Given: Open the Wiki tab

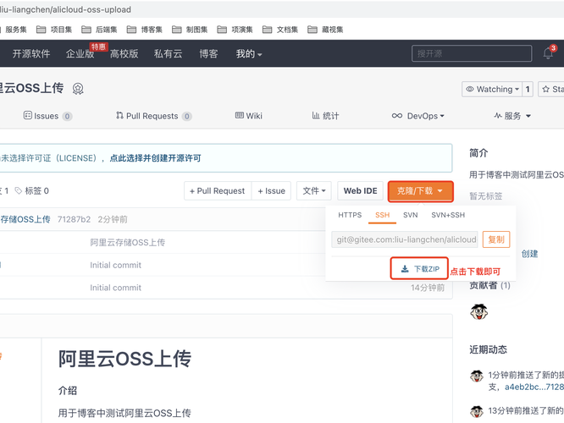Looking at the screenshot, I should pyautogui.click(x=248, y=116).
